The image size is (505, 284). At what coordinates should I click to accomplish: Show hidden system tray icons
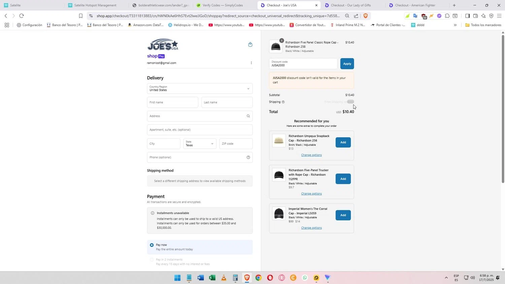pyautogui.click(x=446, y=278)
